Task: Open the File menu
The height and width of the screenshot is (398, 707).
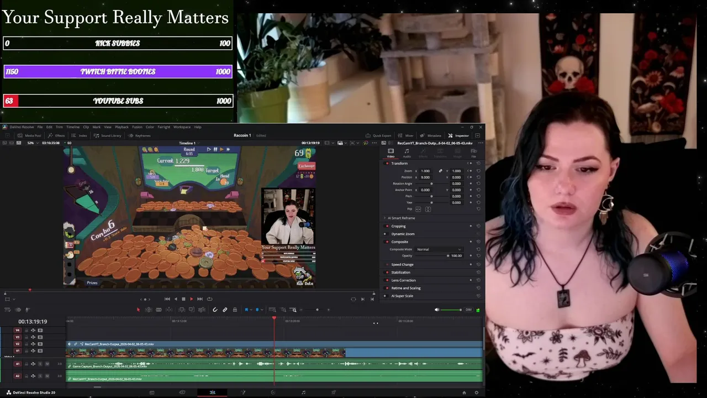Action: pos(40,127)
